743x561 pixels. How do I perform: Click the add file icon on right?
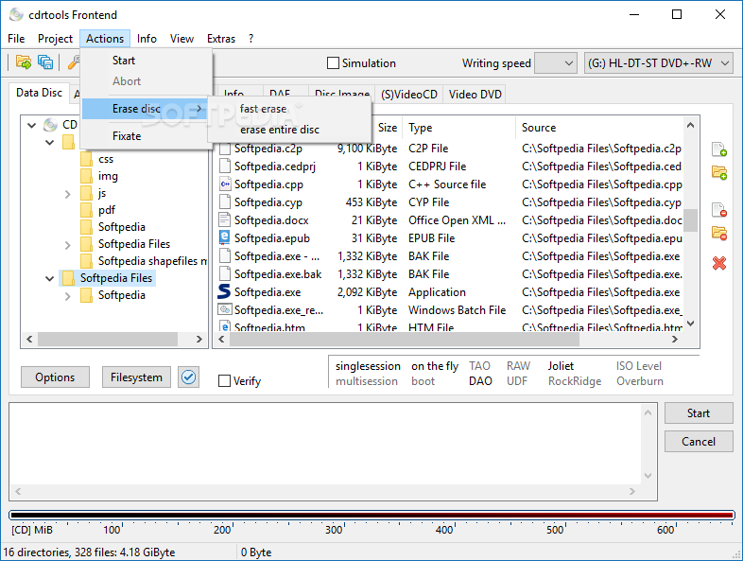719,149
